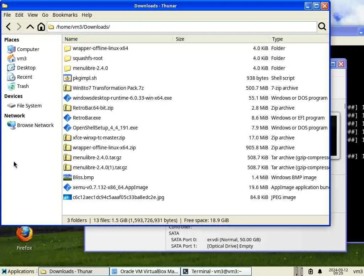
Task: Select the Bliss.bmp image thumbnail
Action: click(67, 177)
